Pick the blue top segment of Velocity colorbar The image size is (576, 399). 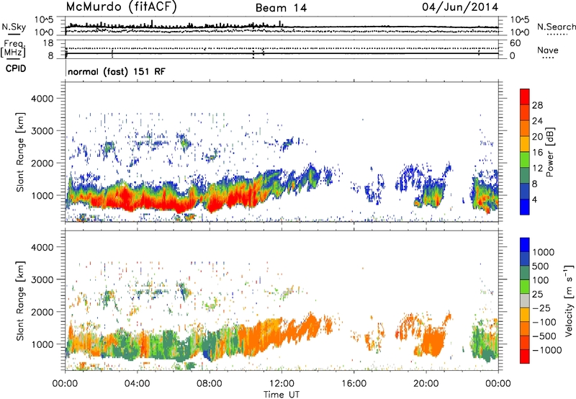click(525, 245)
